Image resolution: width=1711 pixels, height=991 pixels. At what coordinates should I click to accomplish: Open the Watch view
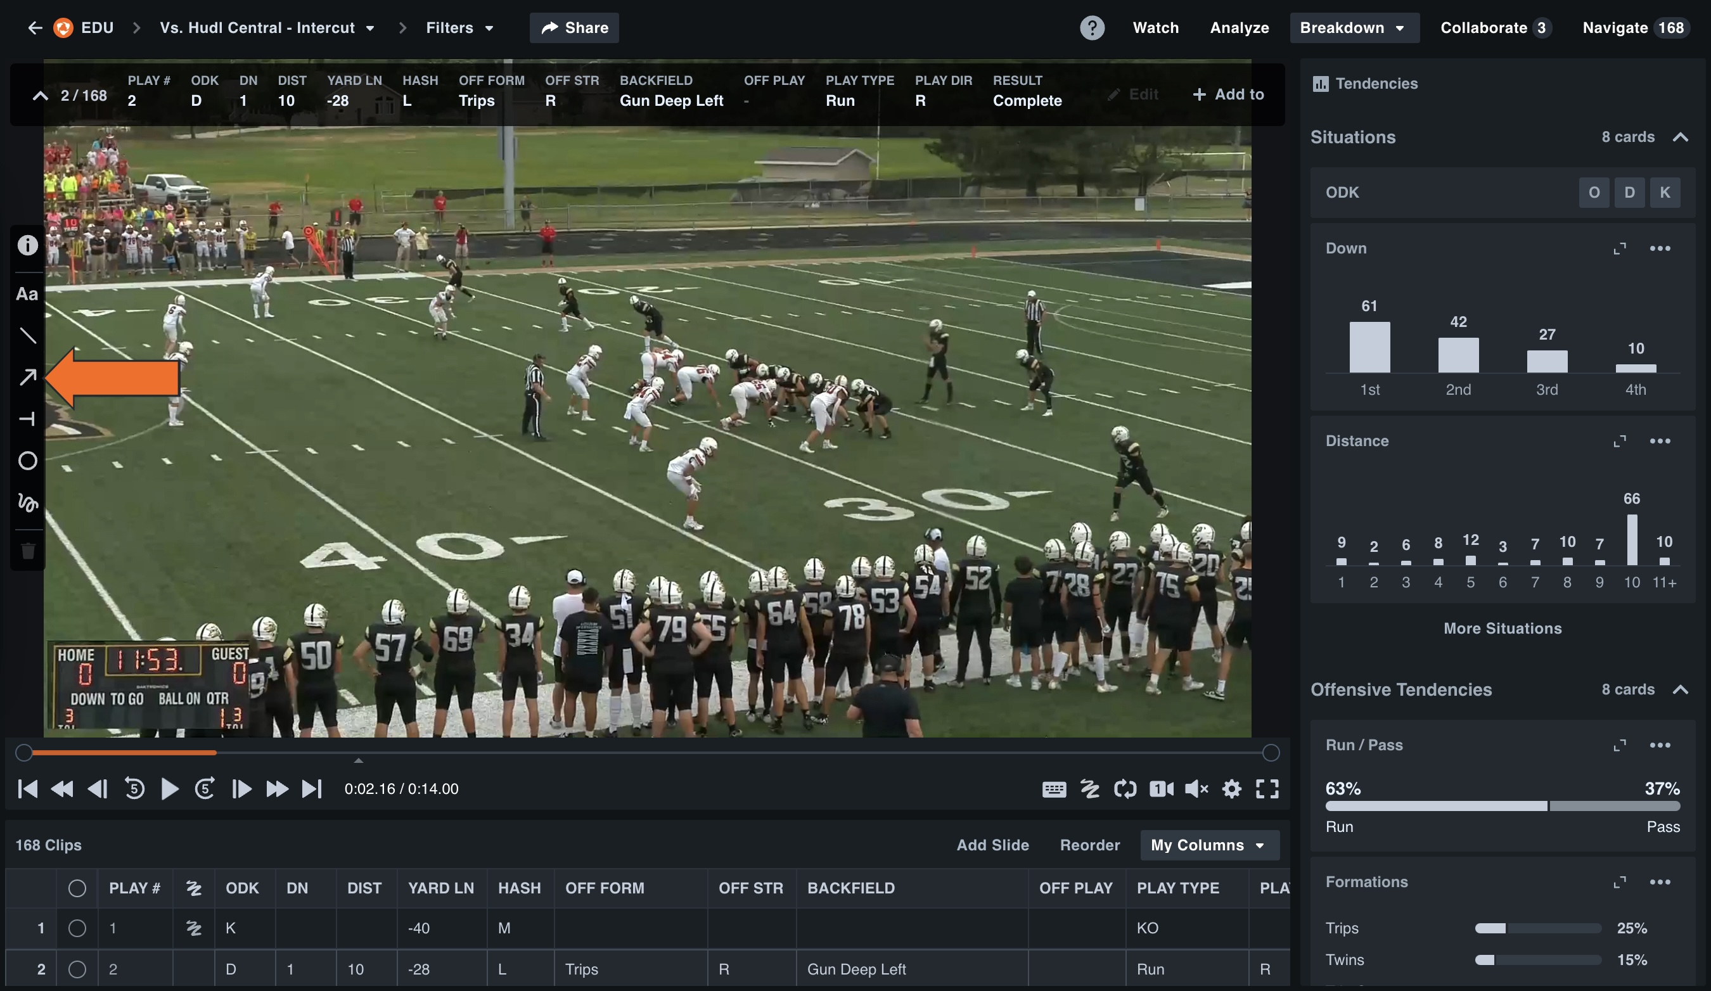coord(1156,28)
